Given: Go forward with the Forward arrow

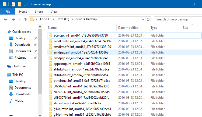Looking at the screenshot, I should pyautogui.click(x=13, y=19).
